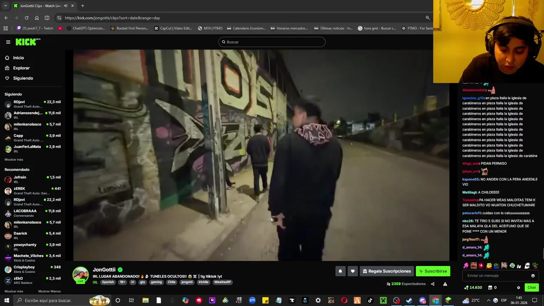
Task: Open the MT4 FTMO bookmark
Action: click(x=210, y=28)
